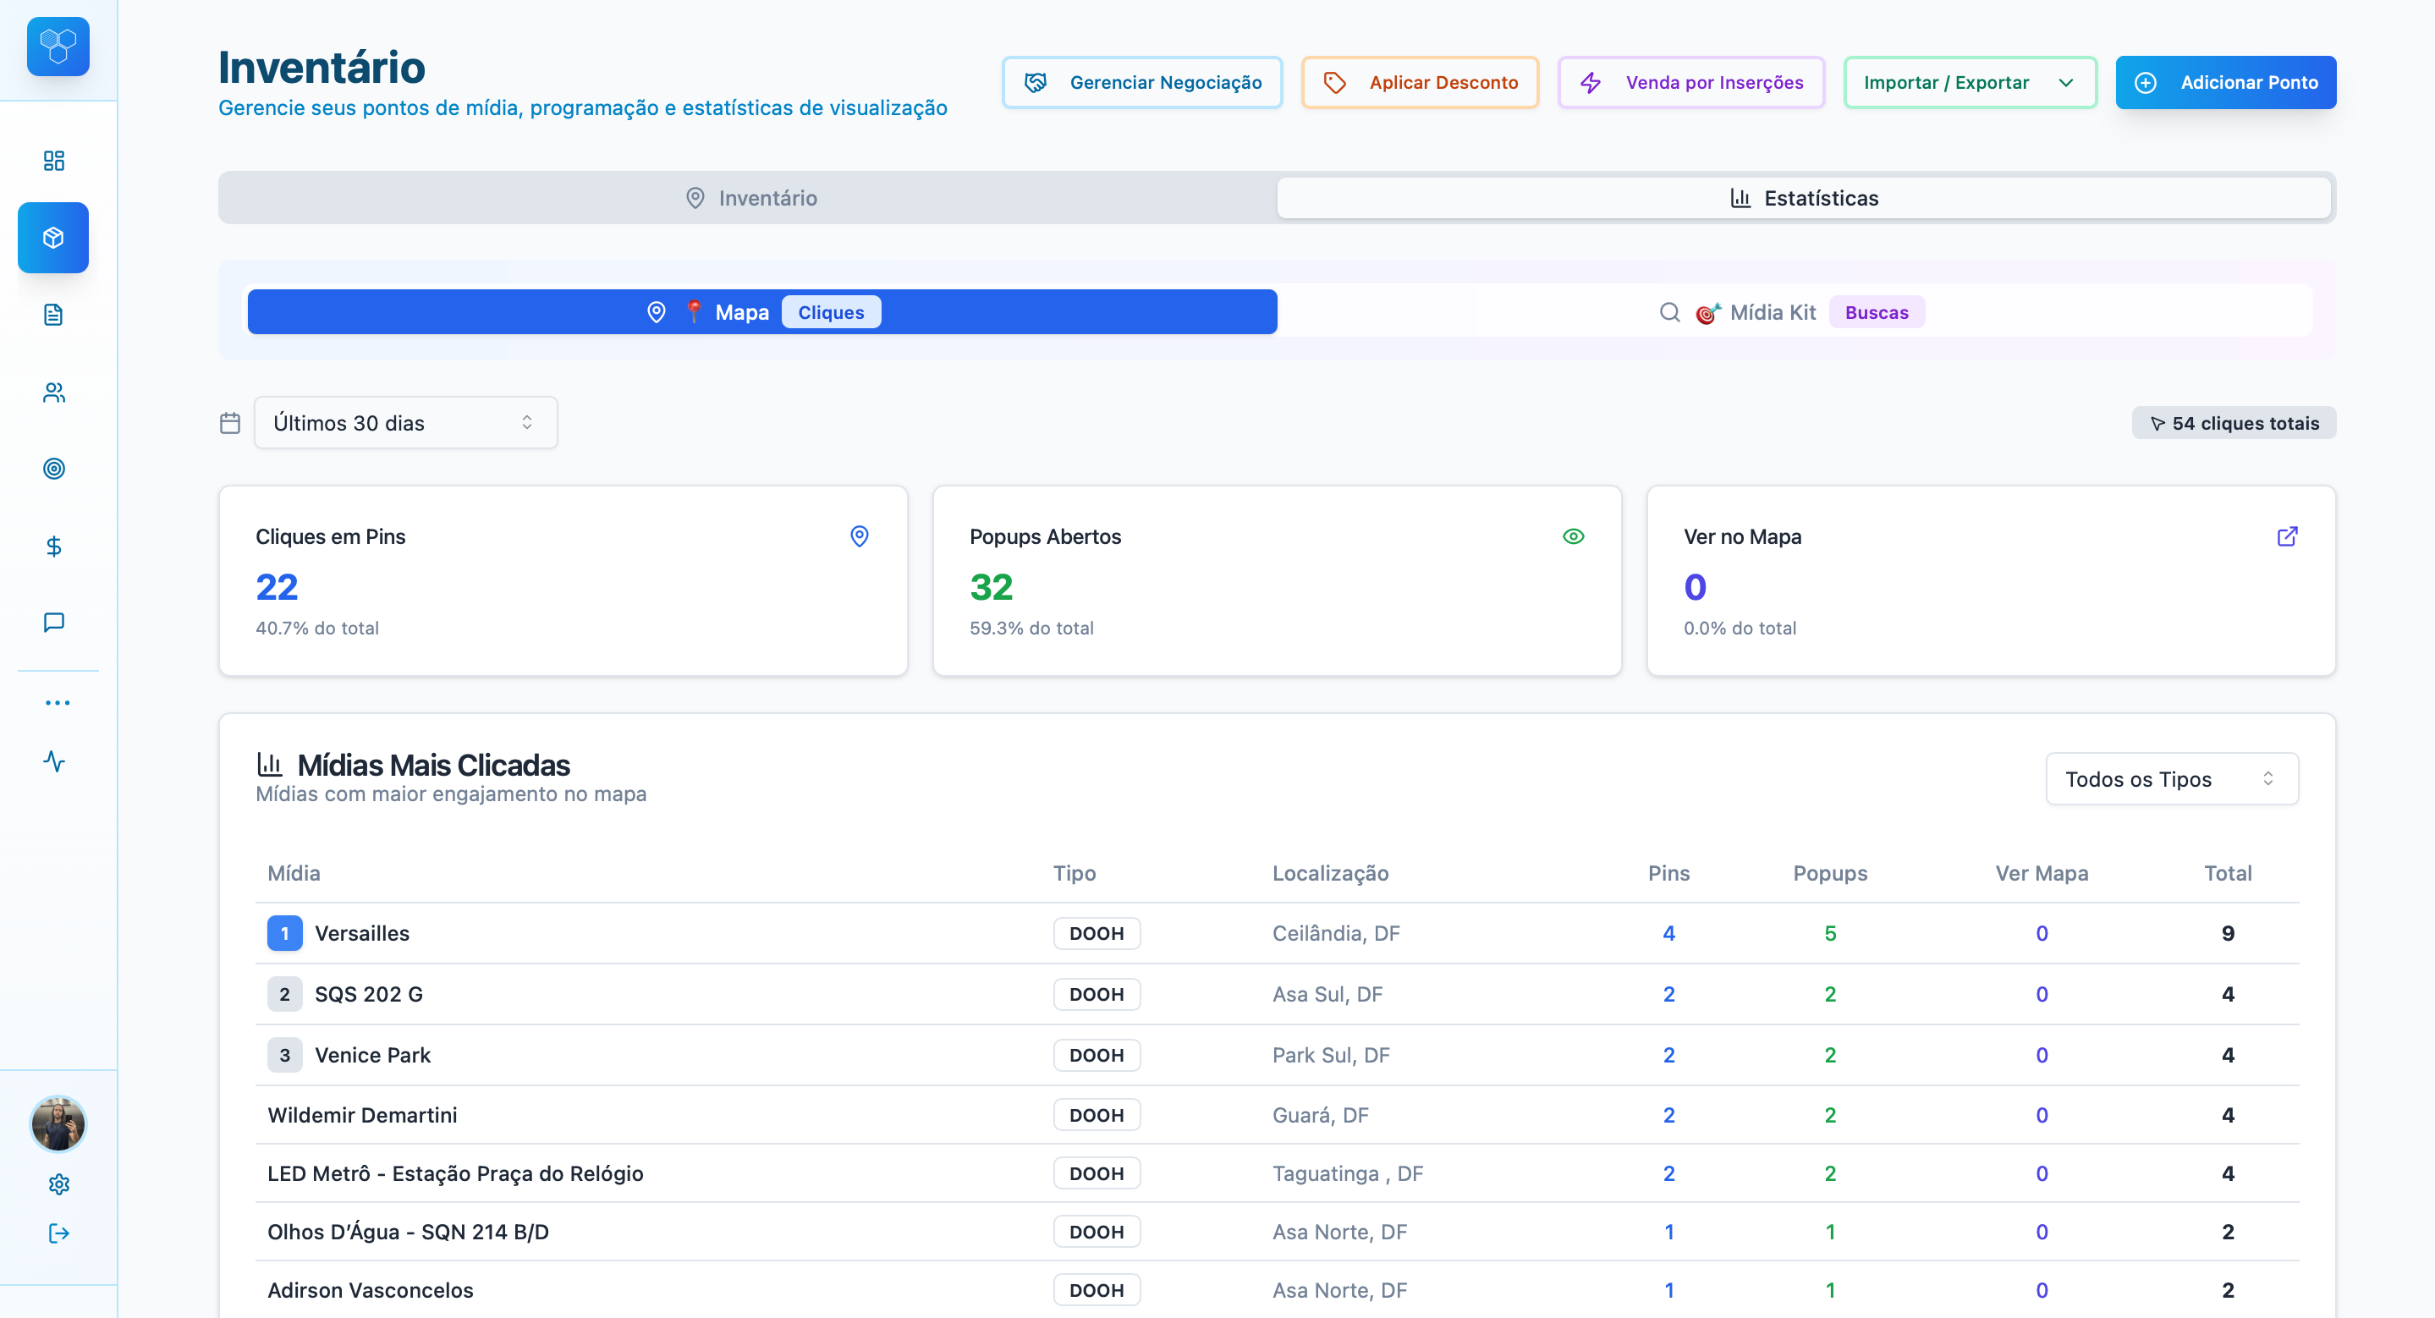Open the Importar / Exportar dropdown
The height and width of the screenshot is (1318, 2435).
click(x=1969, y=82)
